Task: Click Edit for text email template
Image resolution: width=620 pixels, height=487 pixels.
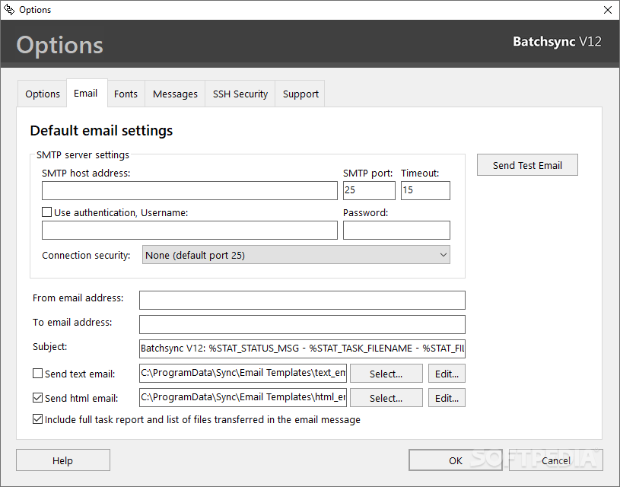Action: click(447, 374)
